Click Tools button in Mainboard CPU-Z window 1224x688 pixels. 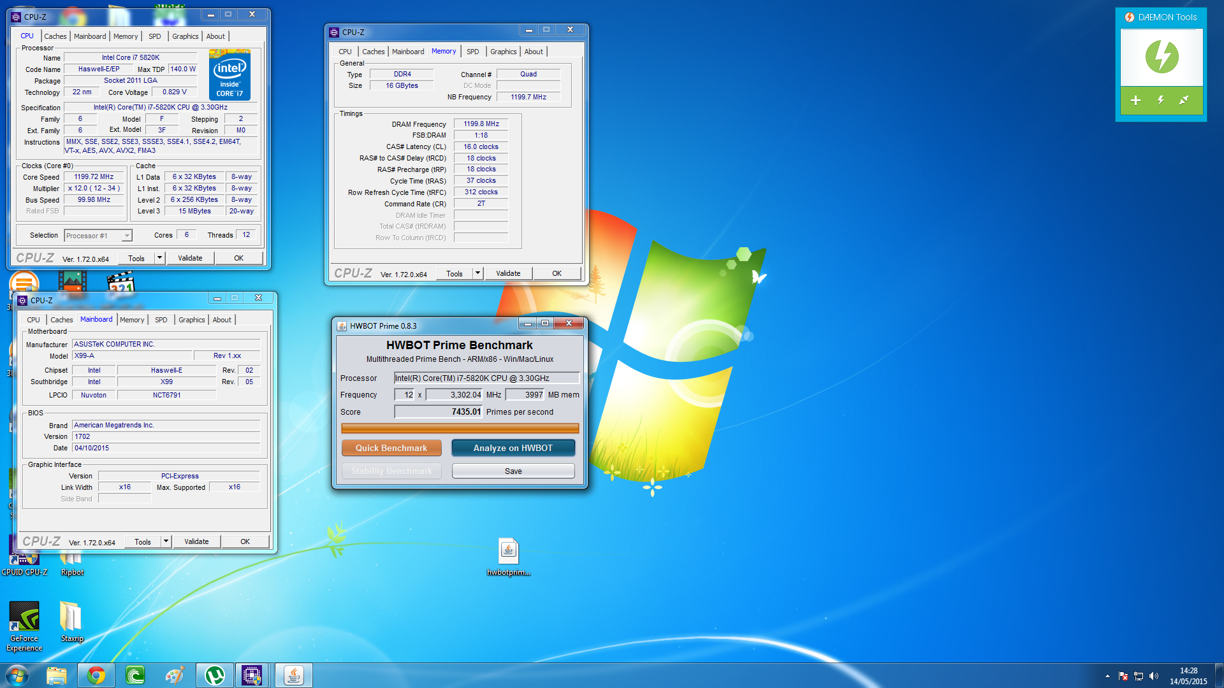pos(143,541)
